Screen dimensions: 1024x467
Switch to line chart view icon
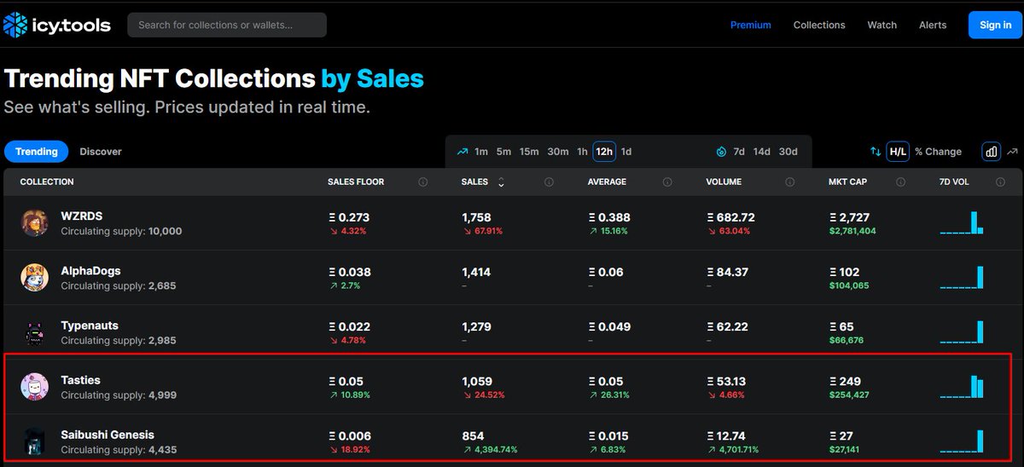point(1012,152)
